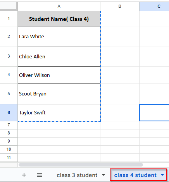The width and height of the screenshot is (169, 182).
Task: Select the Lara White cell
Action: coord(59,37)
